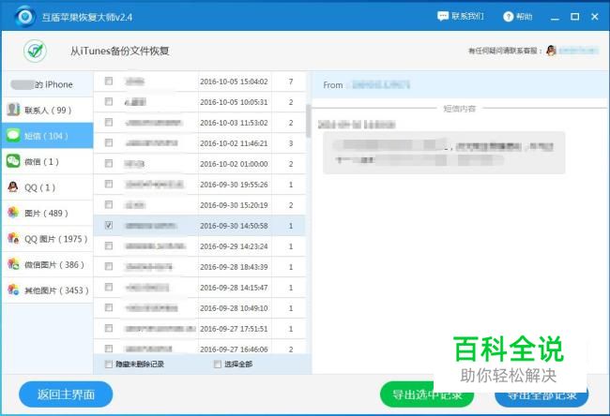
Task: Check the row dated 2016-09-30 19:55:26
Action: [x=109, y=184]
